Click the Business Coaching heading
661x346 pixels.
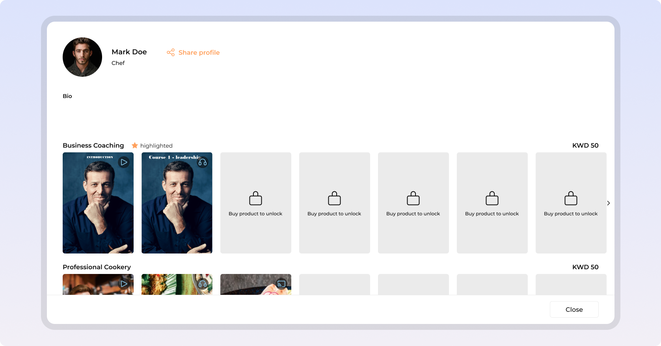tap(93, 145)
